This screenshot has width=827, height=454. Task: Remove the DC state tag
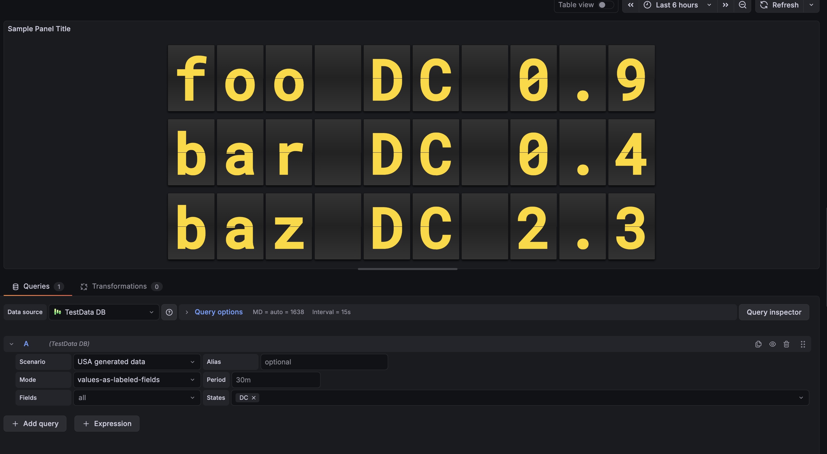click(x=253, y=398)
